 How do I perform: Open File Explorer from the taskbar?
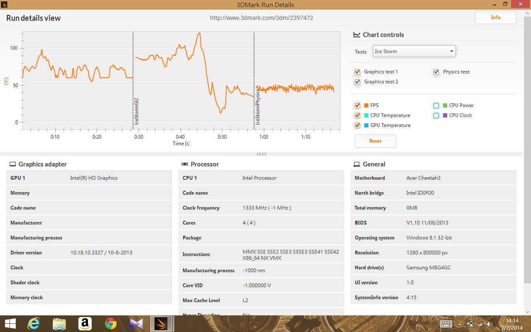coord(59,323)
